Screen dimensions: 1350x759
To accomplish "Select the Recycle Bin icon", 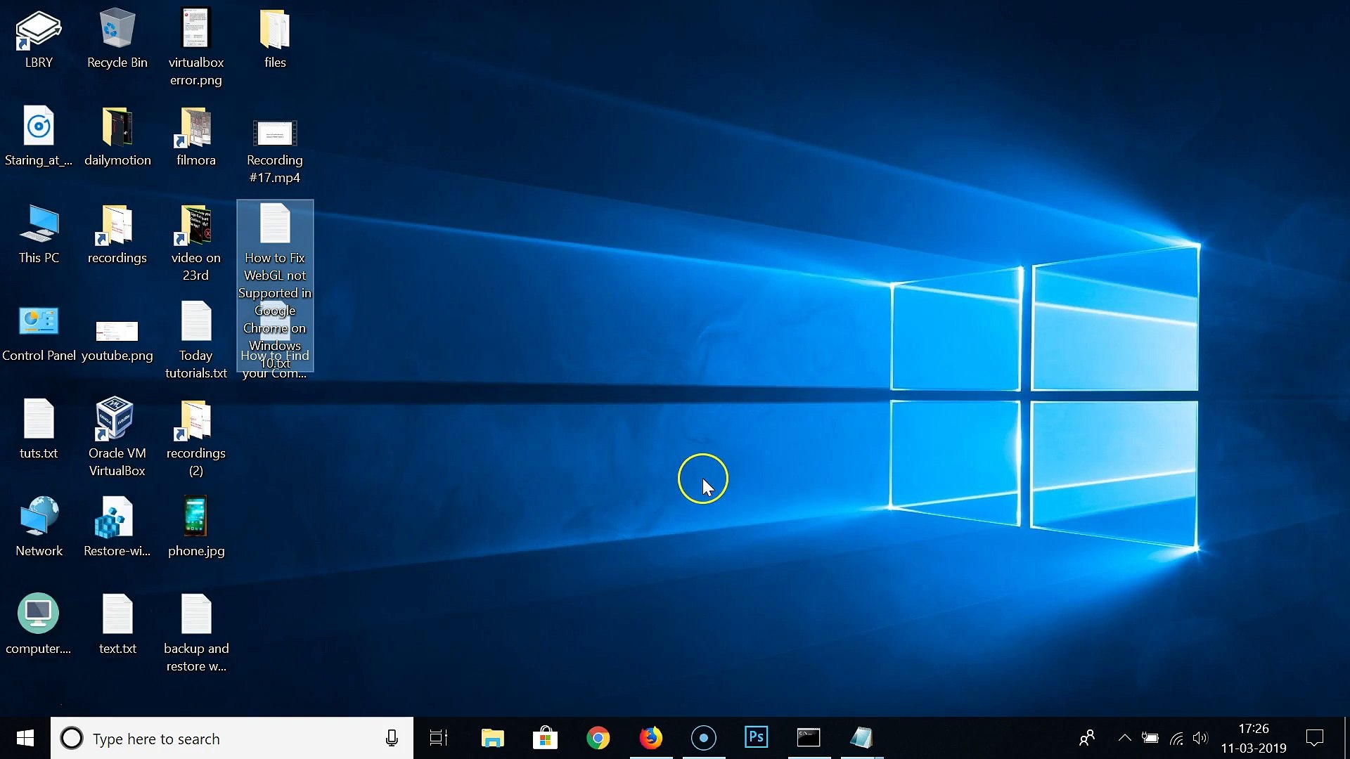I will (117, 39).
